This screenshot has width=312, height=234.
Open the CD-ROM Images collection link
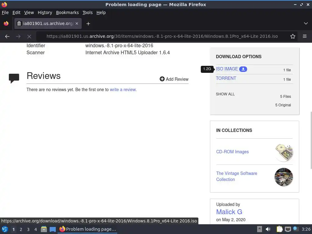pos(232,152)
